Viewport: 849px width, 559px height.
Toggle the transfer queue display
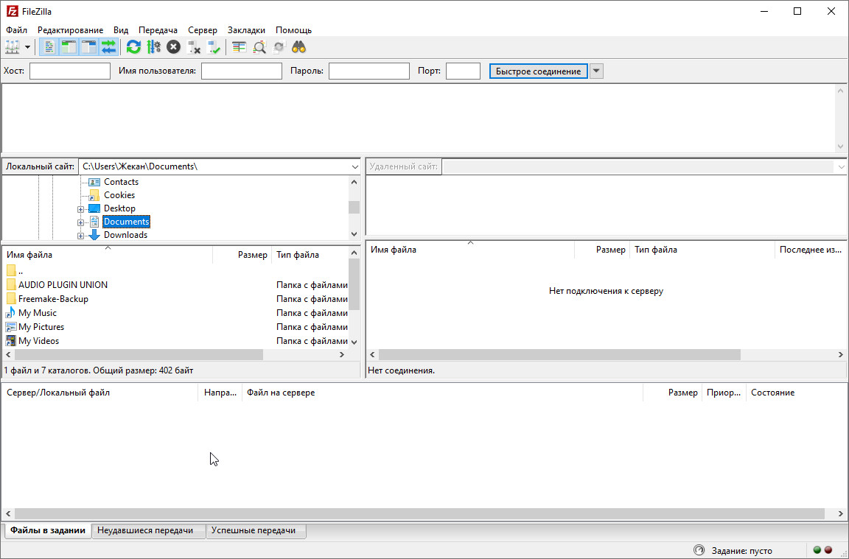[109, 47]
